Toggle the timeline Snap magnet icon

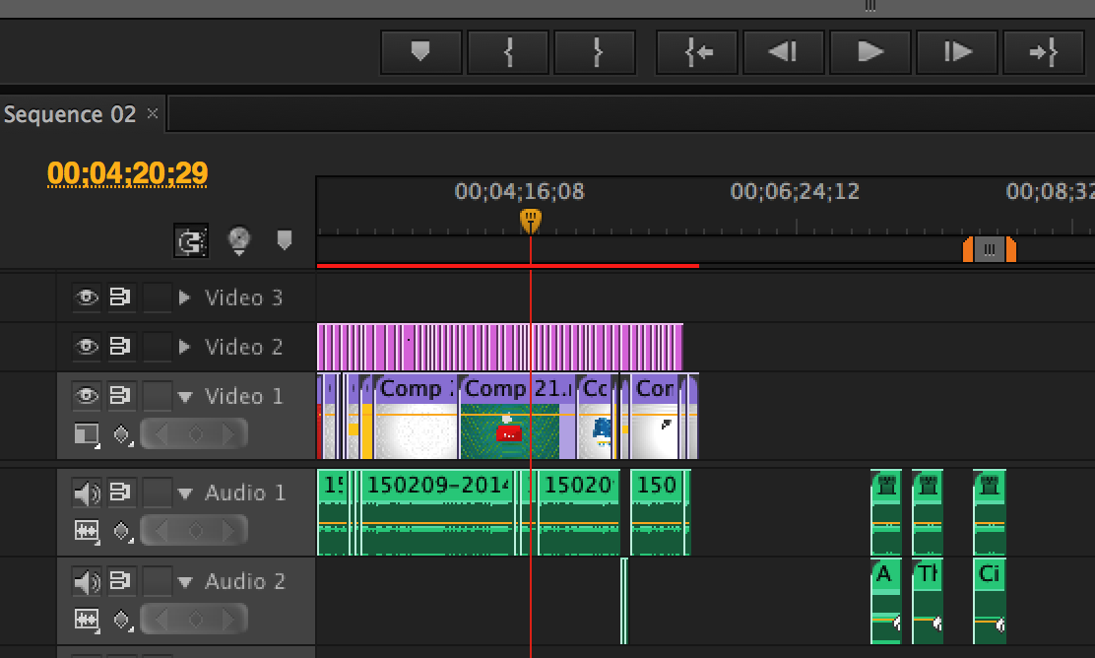[190, 240]
